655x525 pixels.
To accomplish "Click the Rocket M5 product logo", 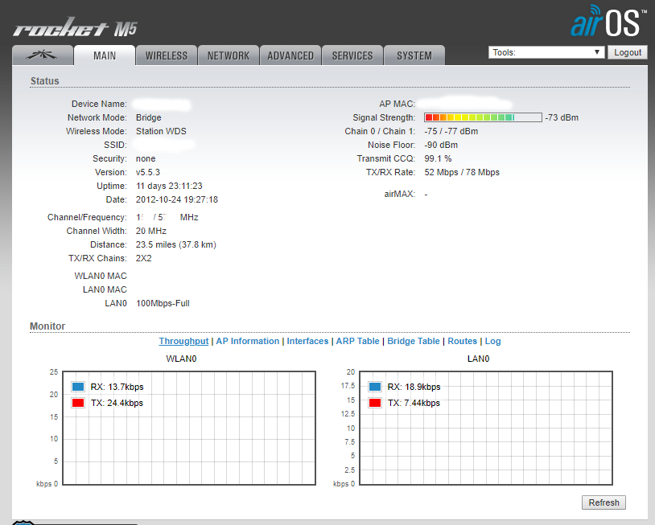I will (x=75, y=27).
